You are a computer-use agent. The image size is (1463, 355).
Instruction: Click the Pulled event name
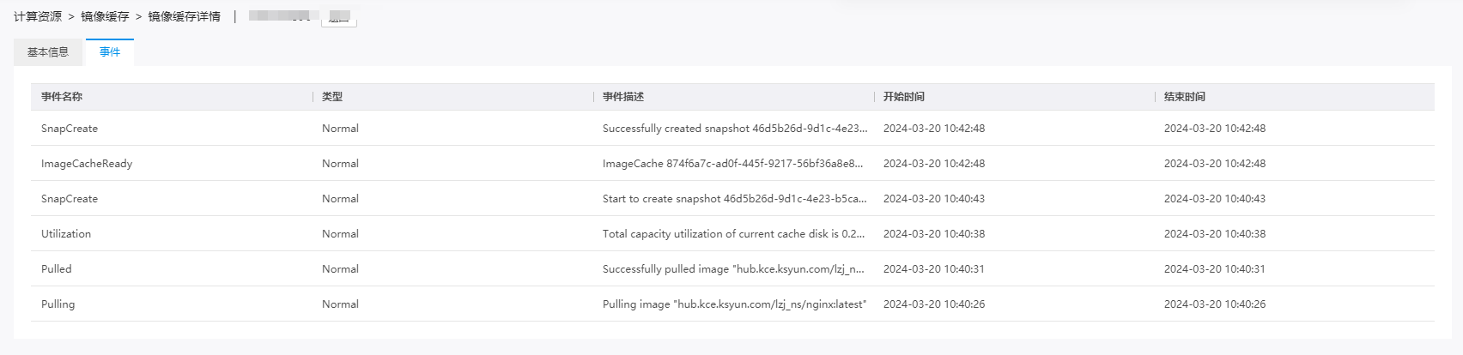(x=57, y=269)
